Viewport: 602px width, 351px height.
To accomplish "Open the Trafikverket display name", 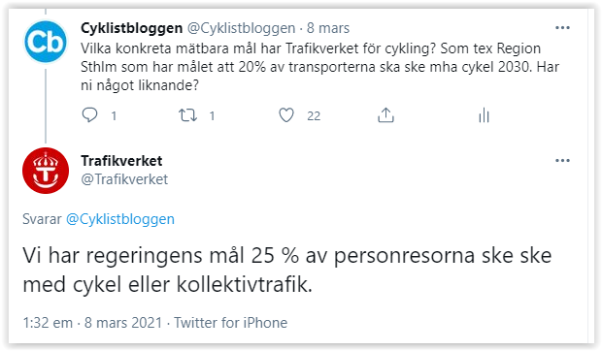I will tap(121, 161).
